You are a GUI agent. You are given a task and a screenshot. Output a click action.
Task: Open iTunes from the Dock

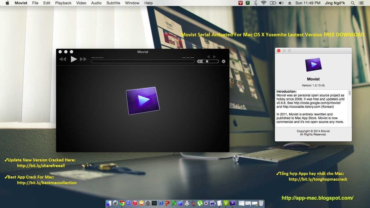pyautogui.click(x=135, y=203)
